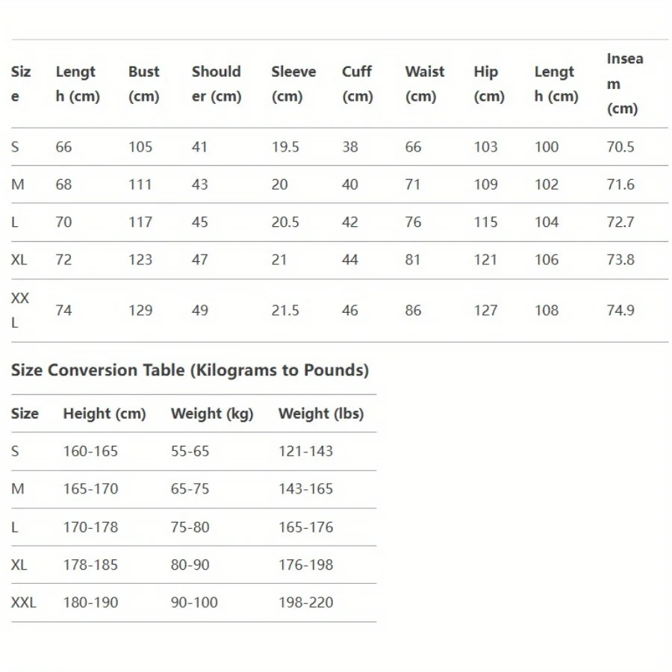Select the hip value 115
This screenshot has width=672, height=672.
point(485,223)
